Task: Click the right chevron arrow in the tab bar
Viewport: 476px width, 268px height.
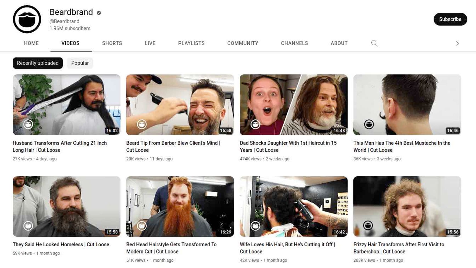Action: coord(457,43)
